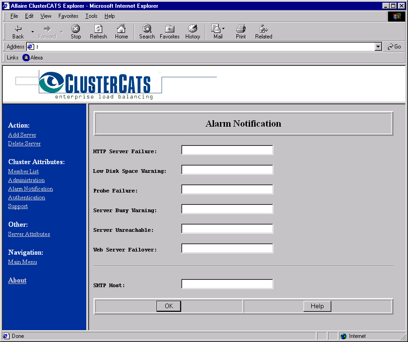Click the page icon in the Address bar
The height and width of the screenshot is (342, 408).
coord(31,47)
